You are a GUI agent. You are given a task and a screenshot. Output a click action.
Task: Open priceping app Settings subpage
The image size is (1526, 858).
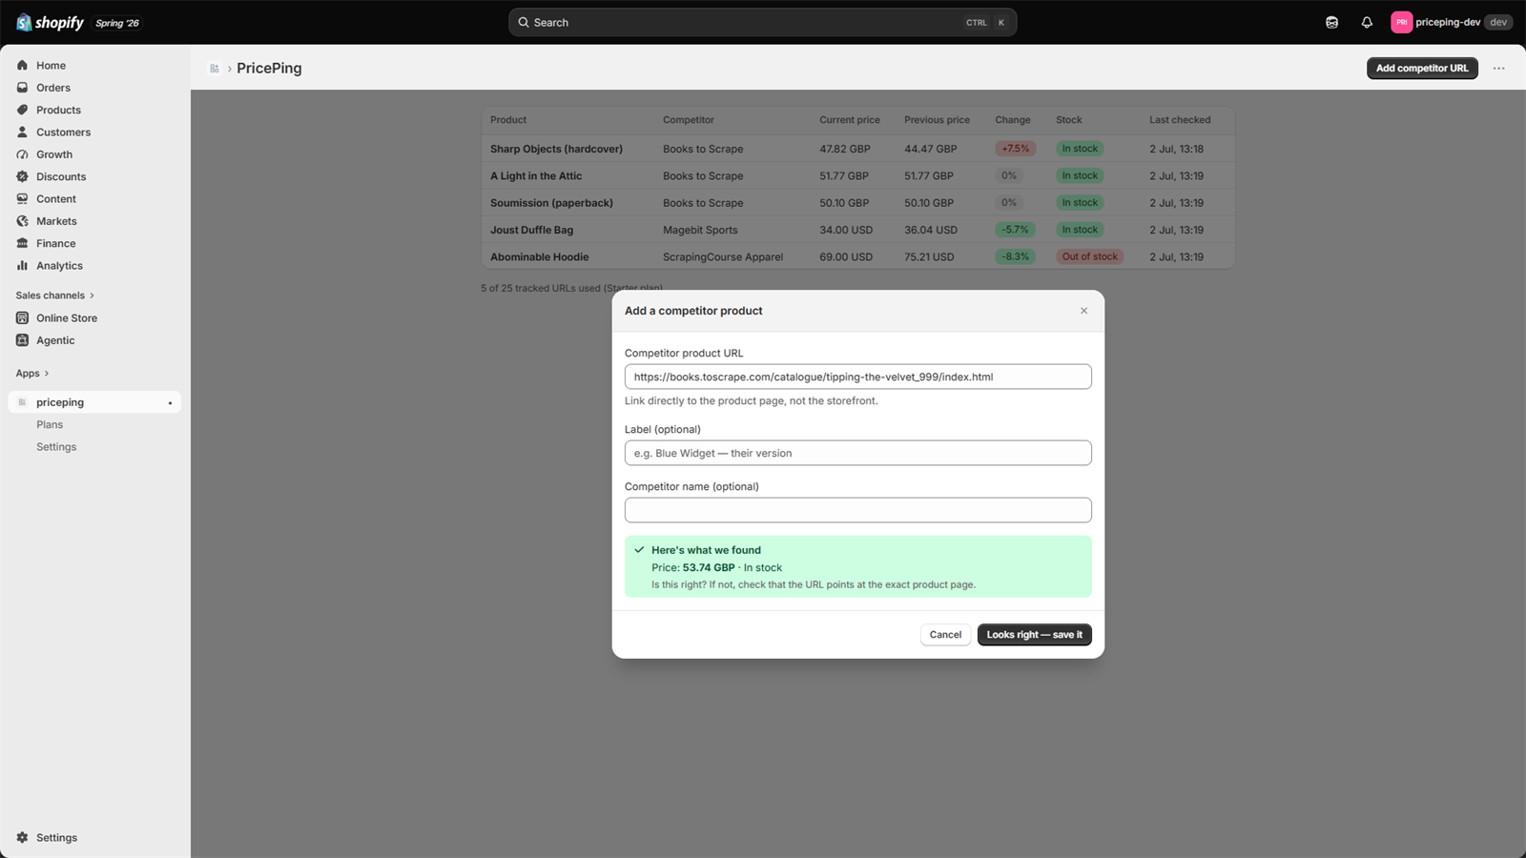56,447
